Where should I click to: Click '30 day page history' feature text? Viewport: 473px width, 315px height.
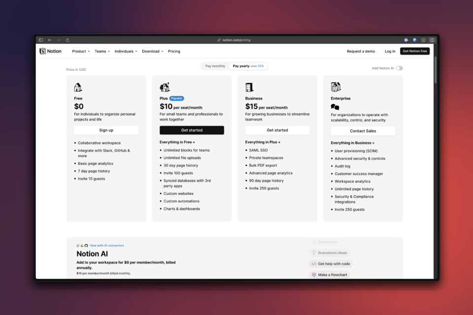[181, 165]
